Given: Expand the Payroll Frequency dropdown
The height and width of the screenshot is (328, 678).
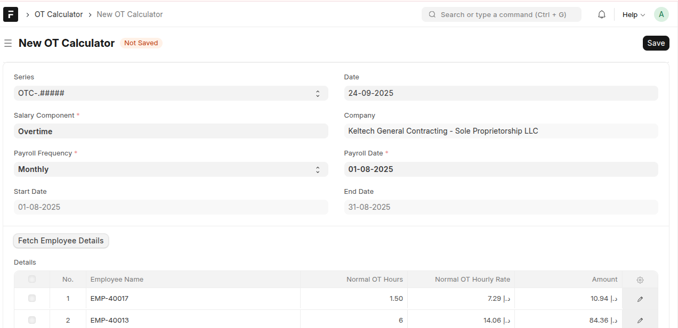Looking at the screenshot, I should pyautogui.click(x=171, y=169).
